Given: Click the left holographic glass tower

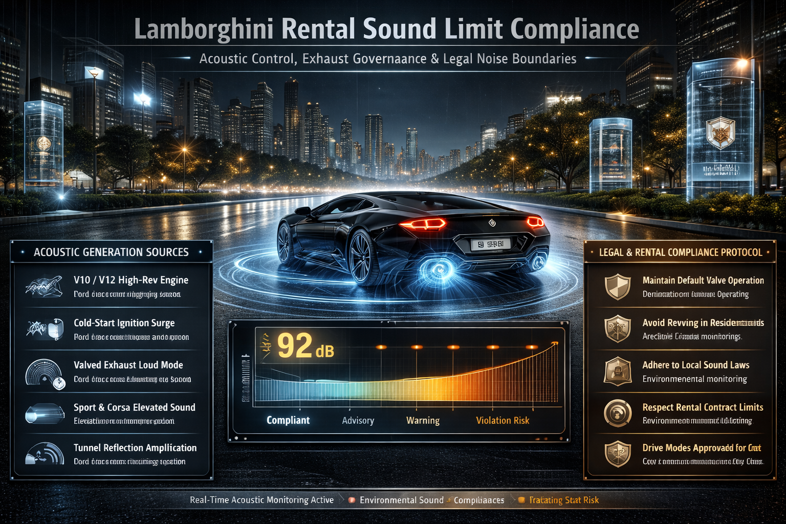Looking at the screenshot, I should pyautogui.click(x=44, y=148).
